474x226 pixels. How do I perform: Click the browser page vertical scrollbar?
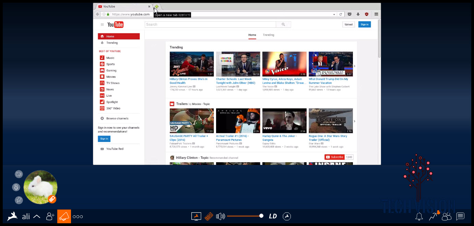[379, 38]
